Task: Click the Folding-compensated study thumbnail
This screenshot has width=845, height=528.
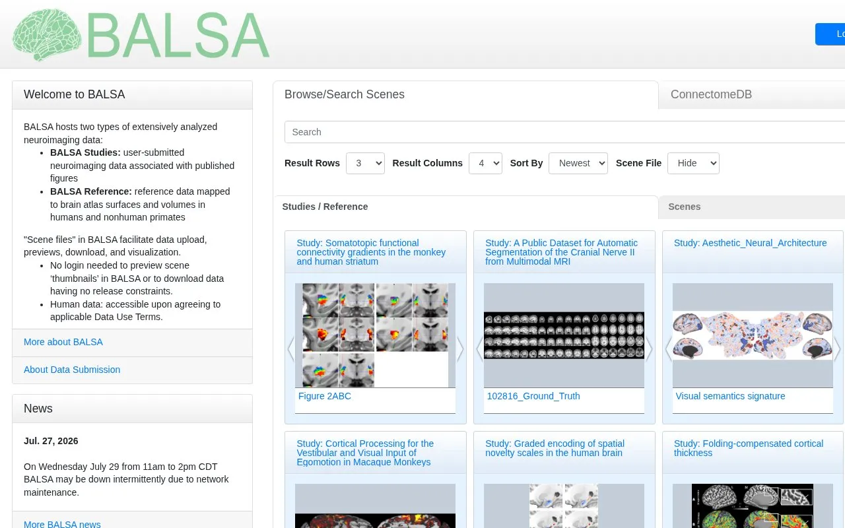Action: coord(753,506)
